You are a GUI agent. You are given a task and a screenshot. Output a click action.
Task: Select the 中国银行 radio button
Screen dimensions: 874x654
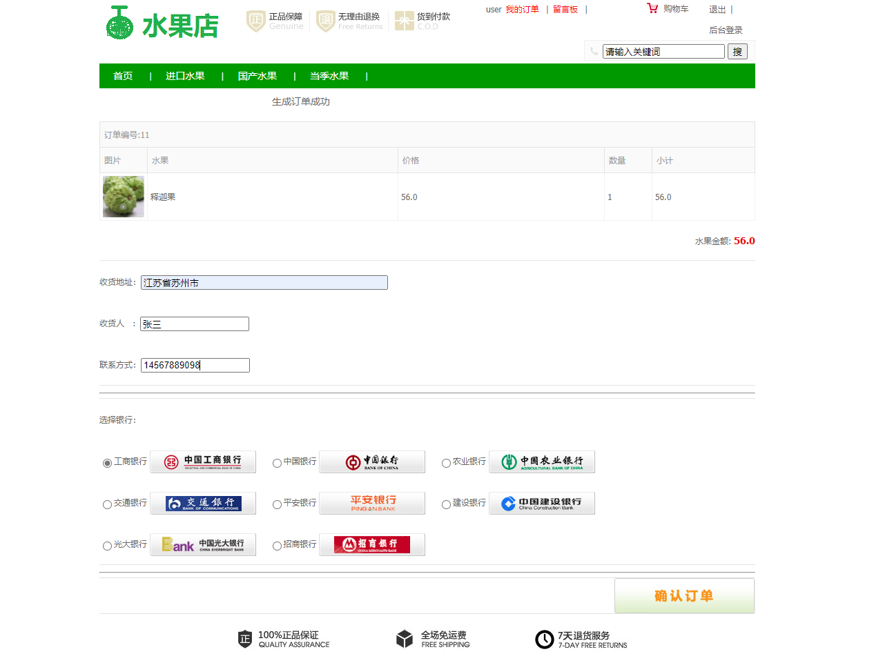pos(277,463)
